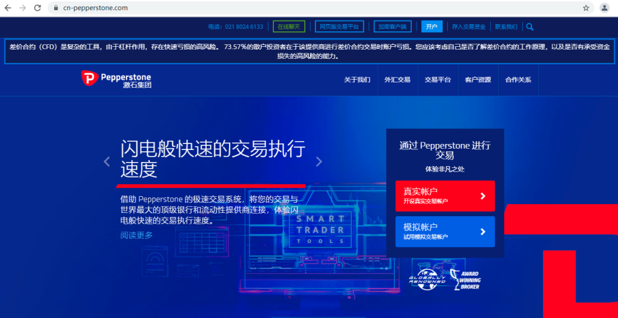Click the CFD risk warning banner
Screen dimensions: 618x318
pos(309,52)
